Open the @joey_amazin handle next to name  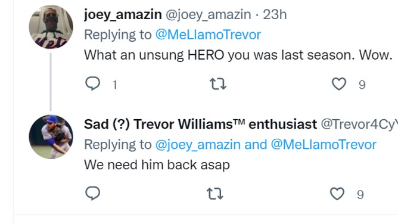click(208, 14)
